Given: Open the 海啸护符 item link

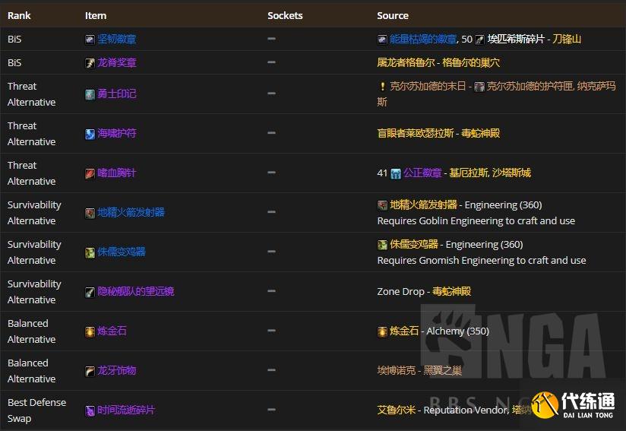Looking at the screenshot, I should coord(116,133).
